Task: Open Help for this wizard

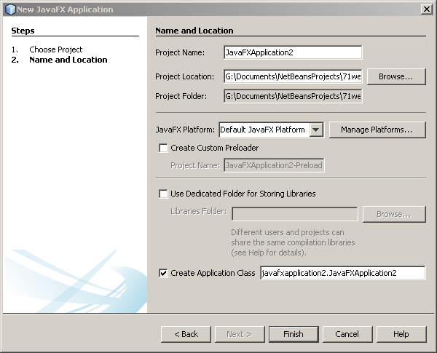Action: click(x=401, y=334)
